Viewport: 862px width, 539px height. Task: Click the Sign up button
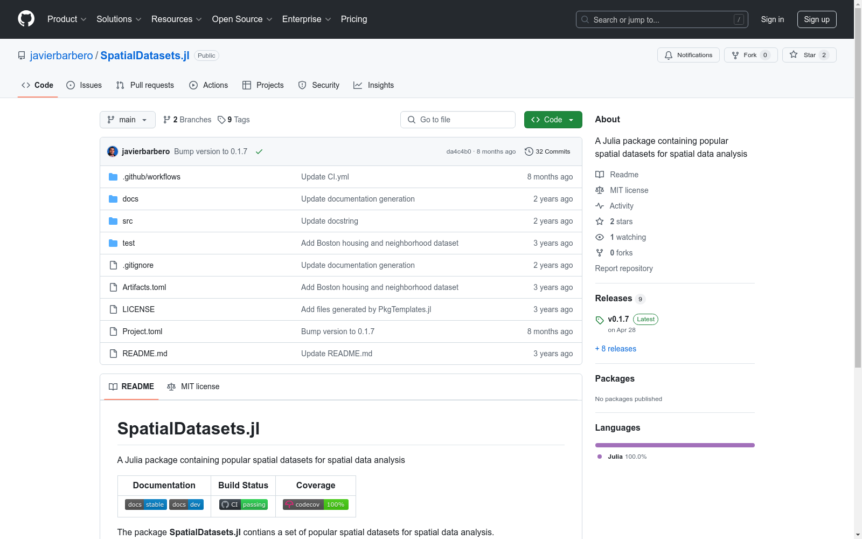(x=817, y=19)
